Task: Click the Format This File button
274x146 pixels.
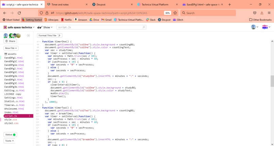Action: [50, 36]
